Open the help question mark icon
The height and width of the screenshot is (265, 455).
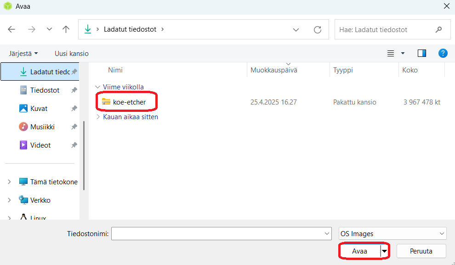pyautogui.click(x=443, y=53)
